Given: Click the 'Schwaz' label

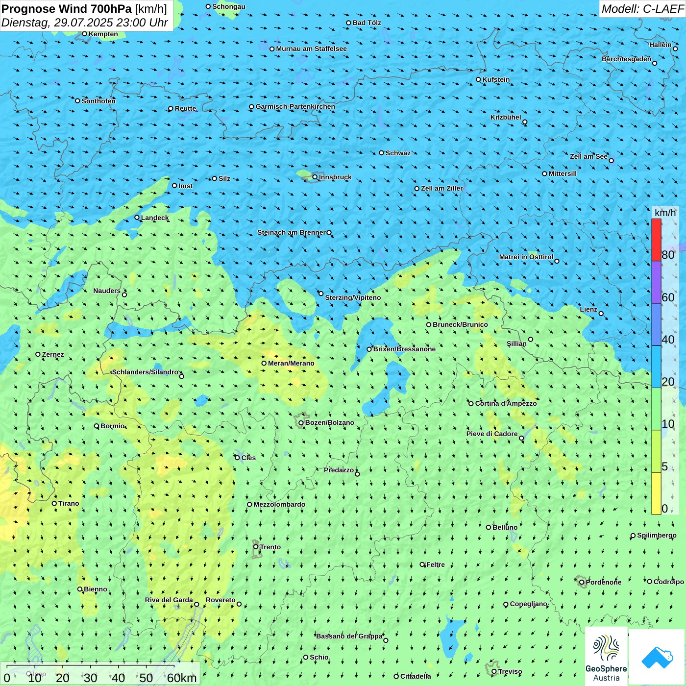Looking at the screenshot, I should (398, 153).
